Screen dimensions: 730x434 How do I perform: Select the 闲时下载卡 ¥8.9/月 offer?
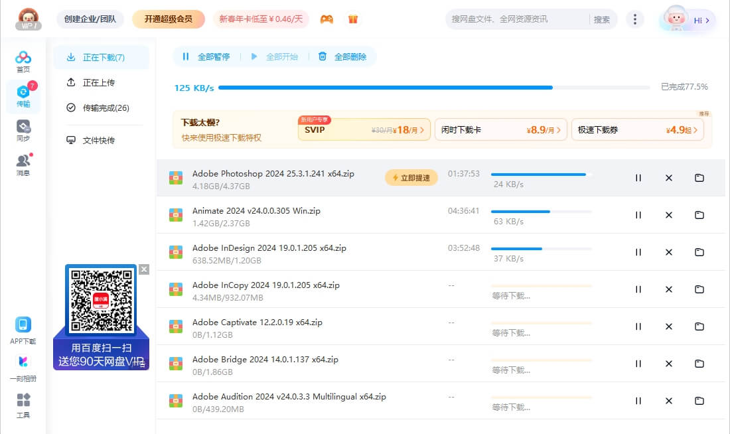pos(500,129)
